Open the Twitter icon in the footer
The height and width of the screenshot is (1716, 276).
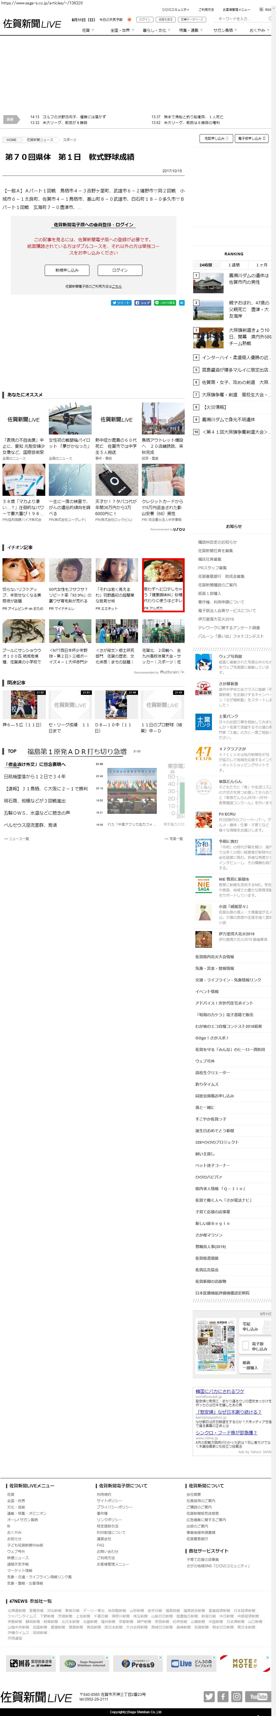209,1697
